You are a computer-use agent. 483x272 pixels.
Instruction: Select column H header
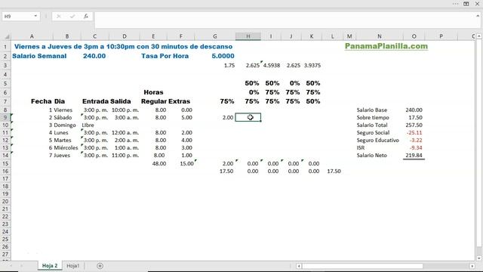(x=248, y=36)
